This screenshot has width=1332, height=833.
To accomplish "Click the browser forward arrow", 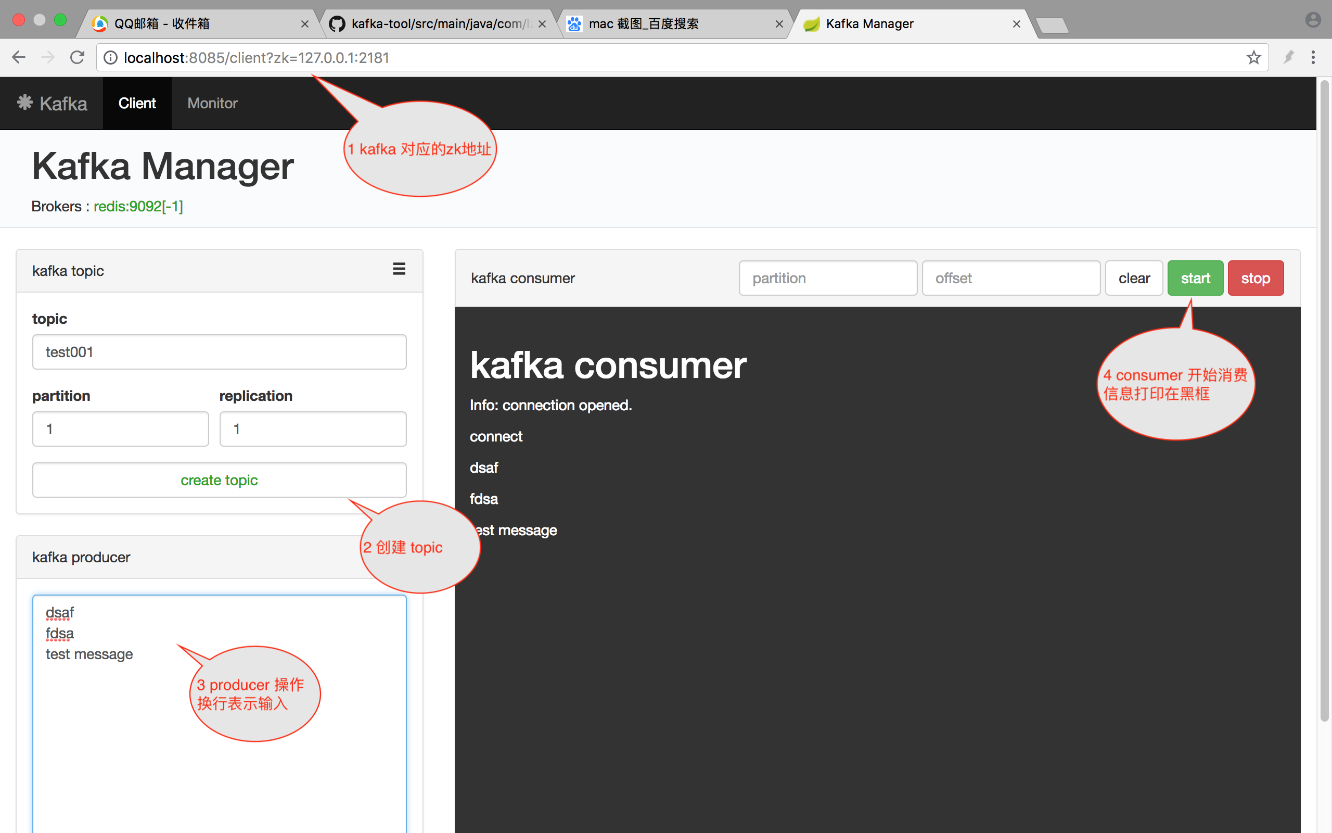I will 48,57.
